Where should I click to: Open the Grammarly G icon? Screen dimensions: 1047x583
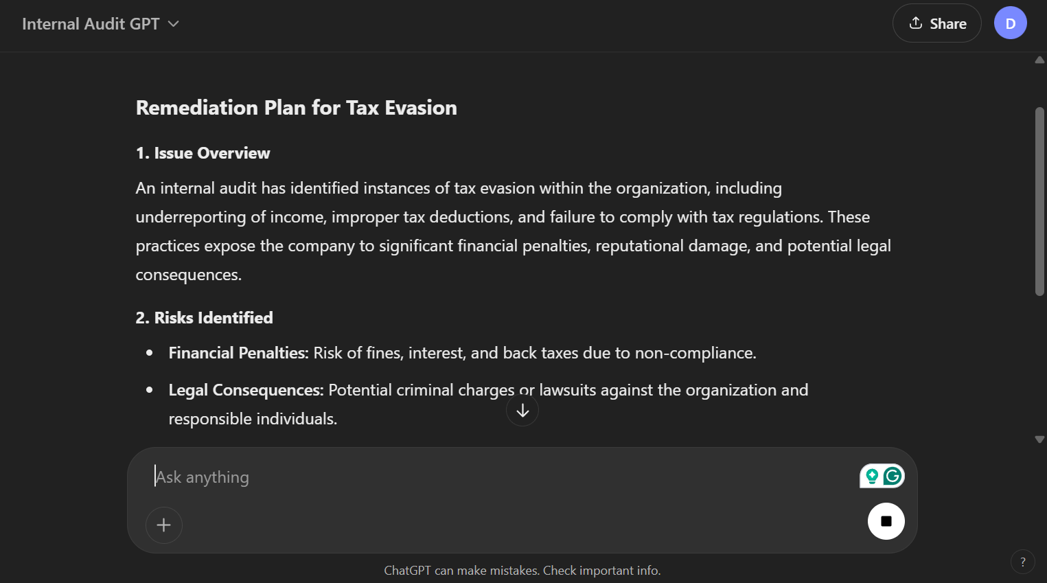click(892, 476)
